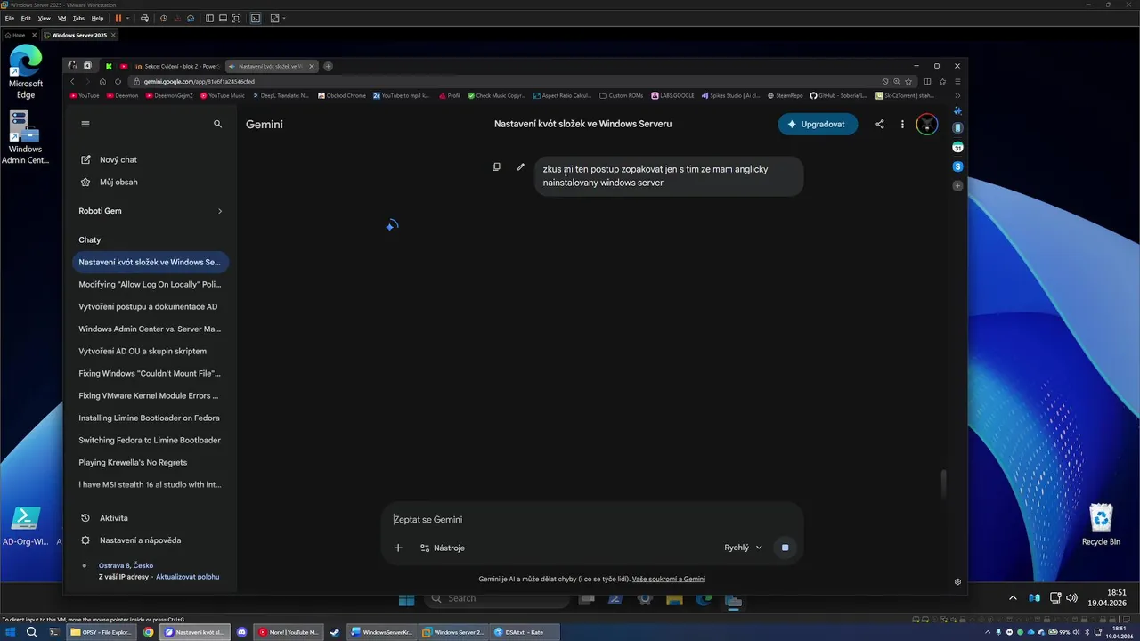1140x641 pixels.
Task: Open Gemini chat search magnifier
Action: tap(217, 124)
